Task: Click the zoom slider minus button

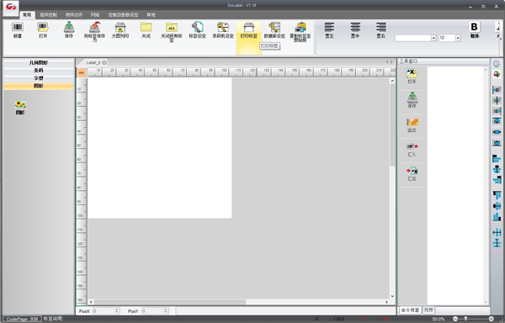Action: [455, 319]
